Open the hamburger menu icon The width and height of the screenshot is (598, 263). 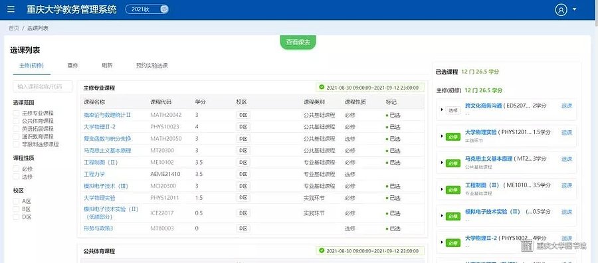[11, 9]
